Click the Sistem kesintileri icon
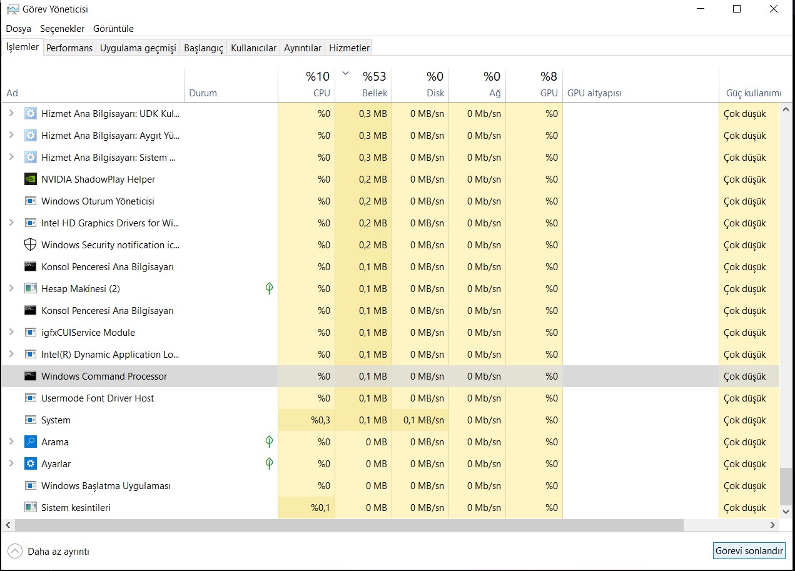Screen dimensions: 795x571 [x=30, y=507]
